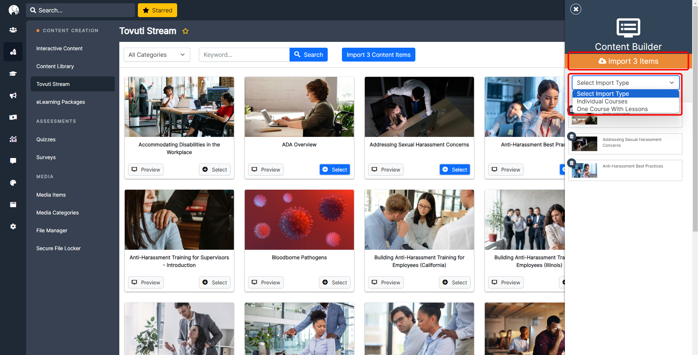Click the Tovuti logo icon
Image resolution: width=698 pixels, height=355 pixels.
tap(13, 10)
